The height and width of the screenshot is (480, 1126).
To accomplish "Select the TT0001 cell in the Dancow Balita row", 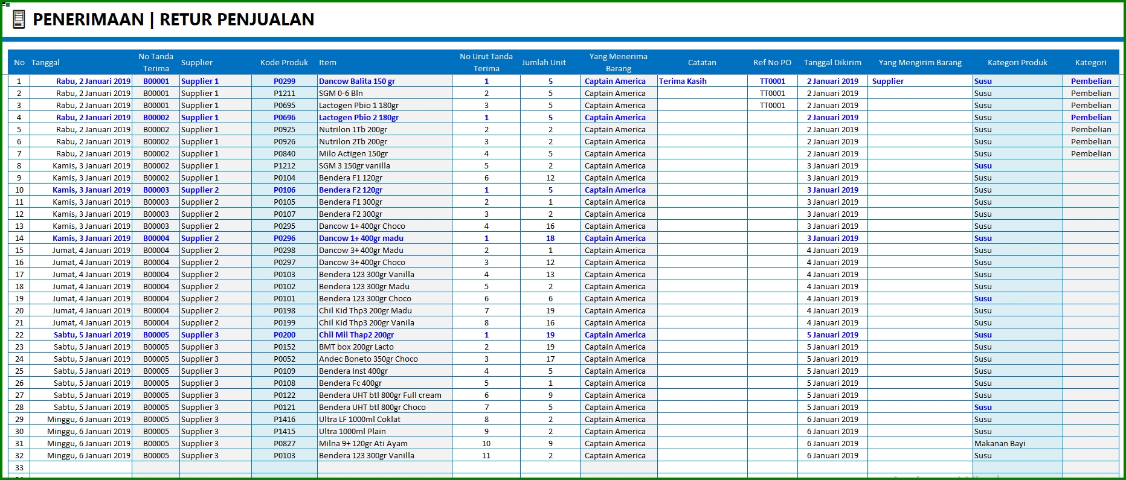I will point(773,81).
